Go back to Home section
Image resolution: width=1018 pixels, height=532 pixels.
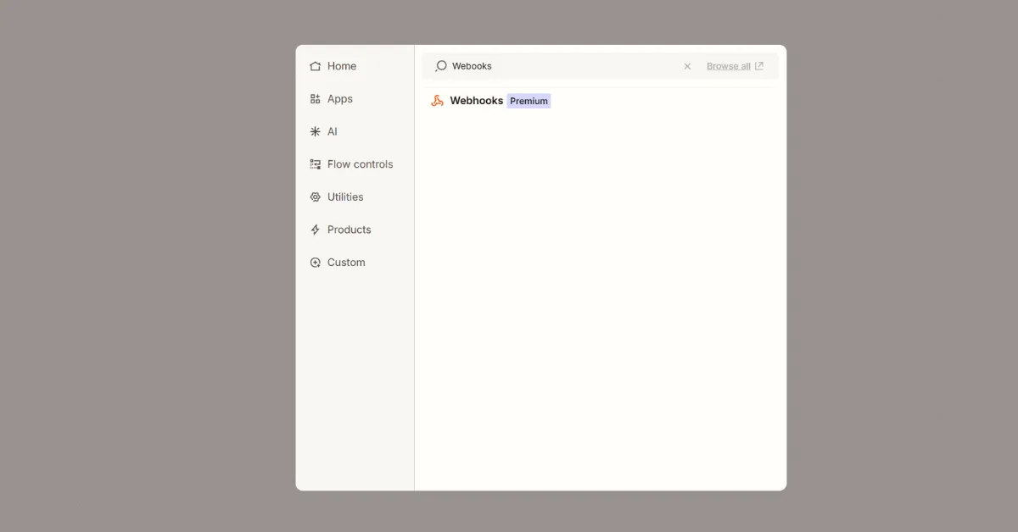click(341, 66)
